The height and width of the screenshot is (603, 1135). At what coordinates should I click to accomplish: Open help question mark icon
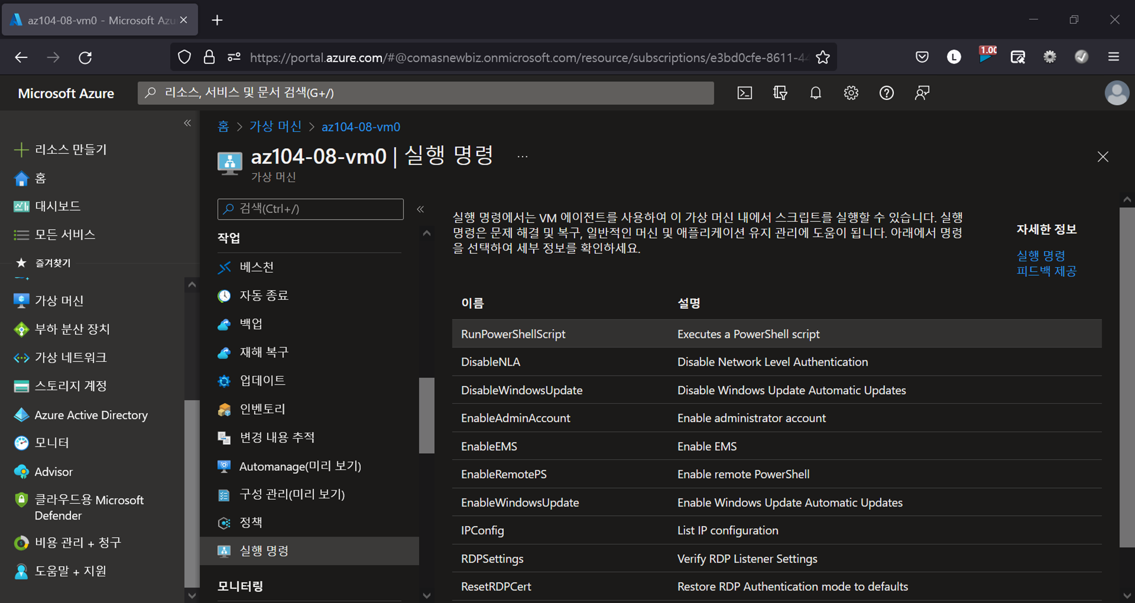click(886, 93)
